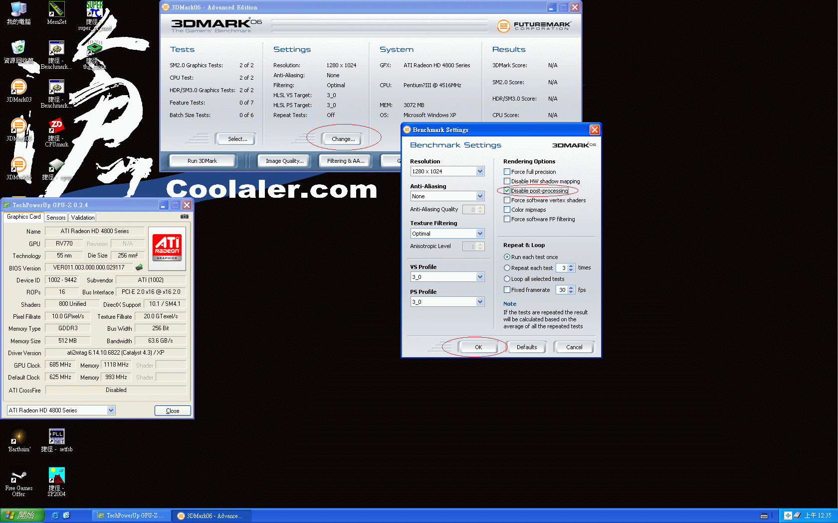Select the 資源回收筒 recycle bin icon
Viewport: 838px width, 523px height.
[18, 52]
